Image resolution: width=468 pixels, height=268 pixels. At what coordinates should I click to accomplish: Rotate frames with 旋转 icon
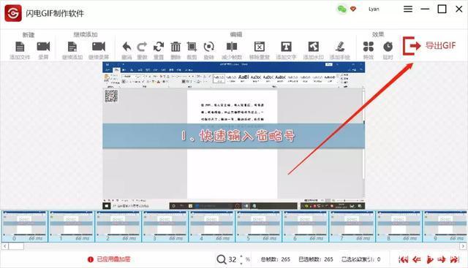[x=208, y=47]
